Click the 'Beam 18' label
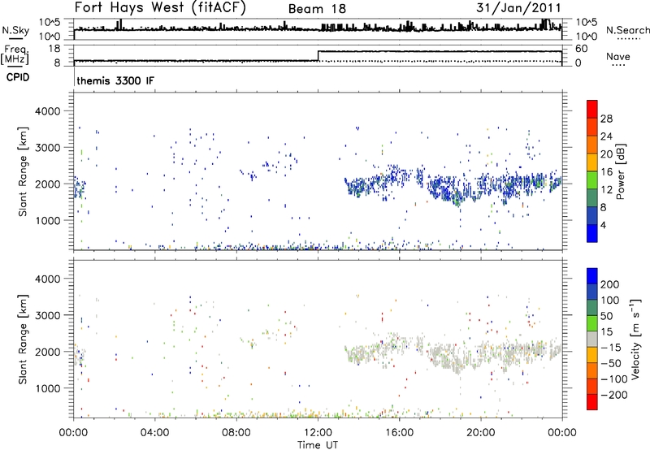The height and width of the screenshot is (450, 650). click(x=317, y=9)
